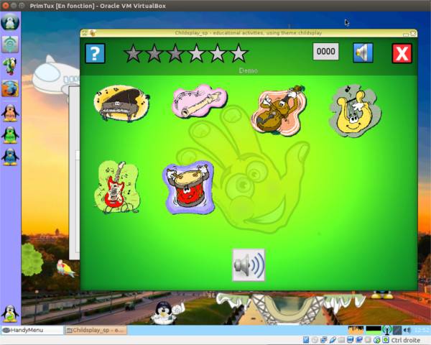Image resolution: width=431 pixels, height=345 pixels.
Task: Click the tray volume speaker icon
Action: point(407,330)
